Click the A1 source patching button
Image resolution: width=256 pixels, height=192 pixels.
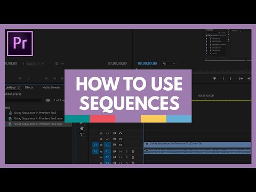(95, 151)
